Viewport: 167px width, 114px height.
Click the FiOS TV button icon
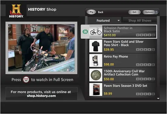(x=26, y=80)
